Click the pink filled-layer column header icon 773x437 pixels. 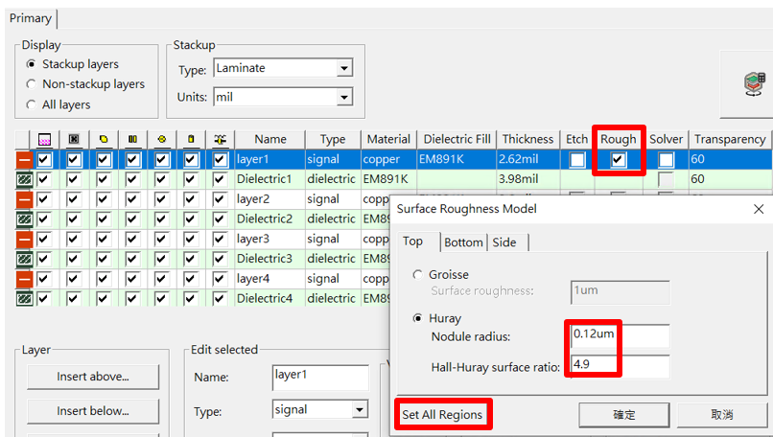click(44, 140)
